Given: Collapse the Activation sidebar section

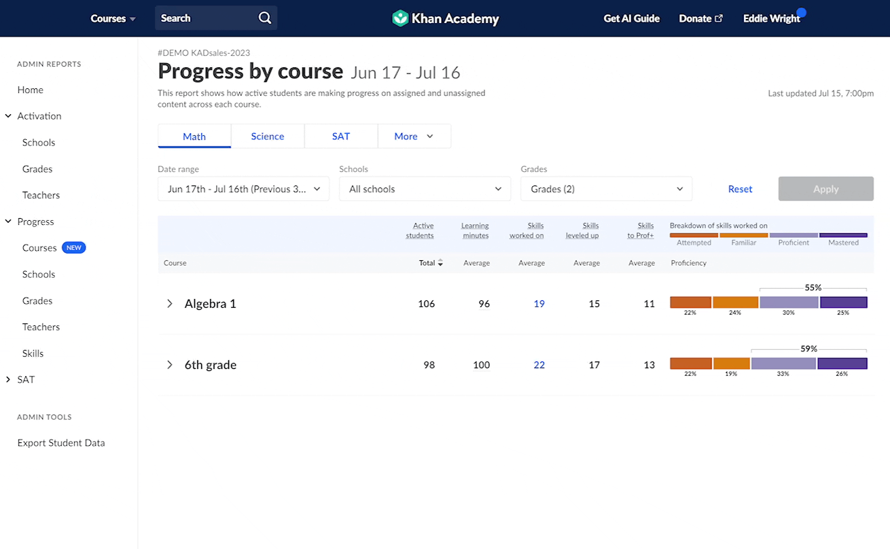Looking at the screenshot, I should point(8,116).
